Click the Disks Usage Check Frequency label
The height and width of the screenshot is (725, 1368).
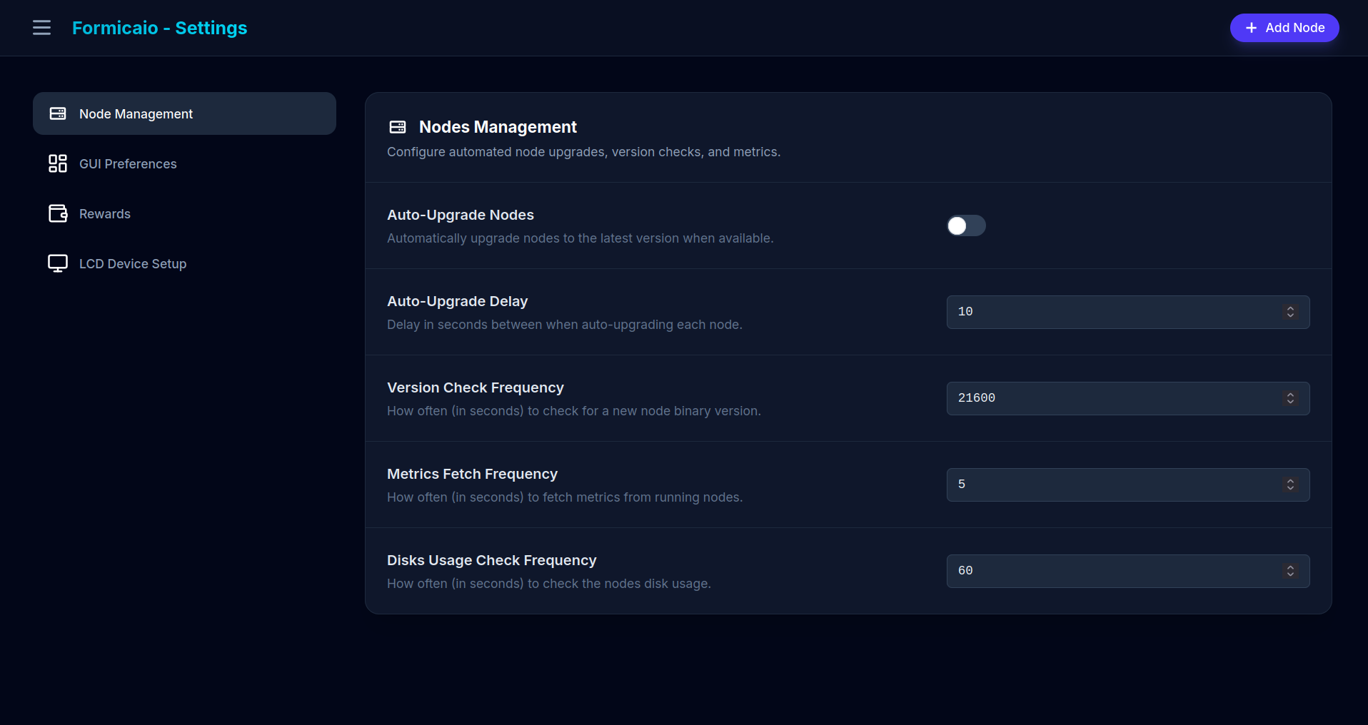pyautogui.click(x=491, y=560)
